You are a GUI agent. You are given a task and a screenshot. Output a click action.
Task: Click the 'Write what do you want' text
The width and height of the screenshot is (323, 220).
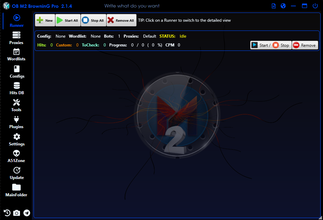(x=132, y=6)
